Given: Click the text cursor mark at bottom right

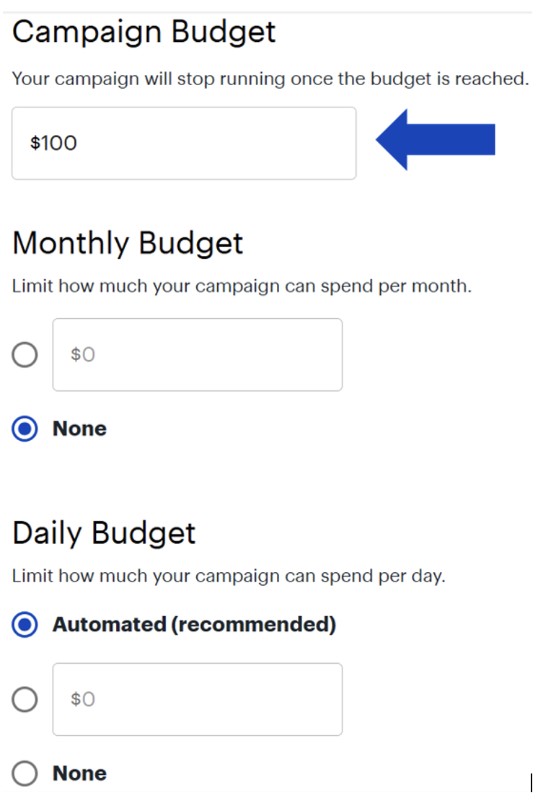Looking at the screenshot, I should tap(532, 782).
